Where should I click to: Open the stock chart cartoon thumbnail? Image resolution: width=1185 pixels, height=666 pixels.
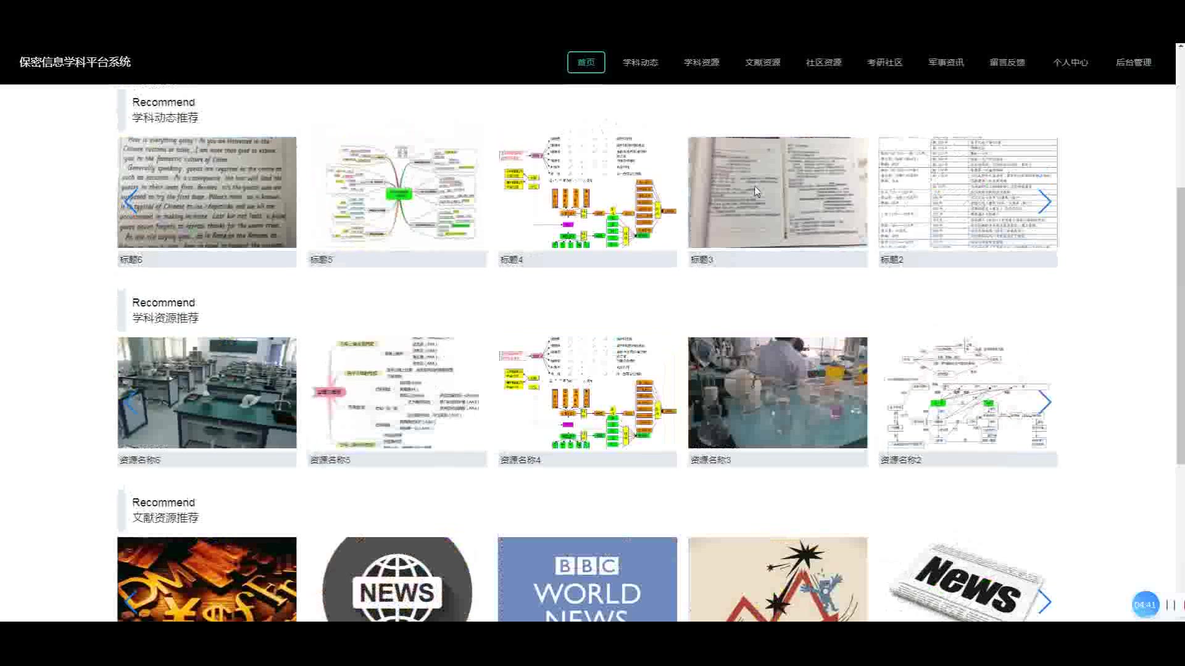coord(777,579)
